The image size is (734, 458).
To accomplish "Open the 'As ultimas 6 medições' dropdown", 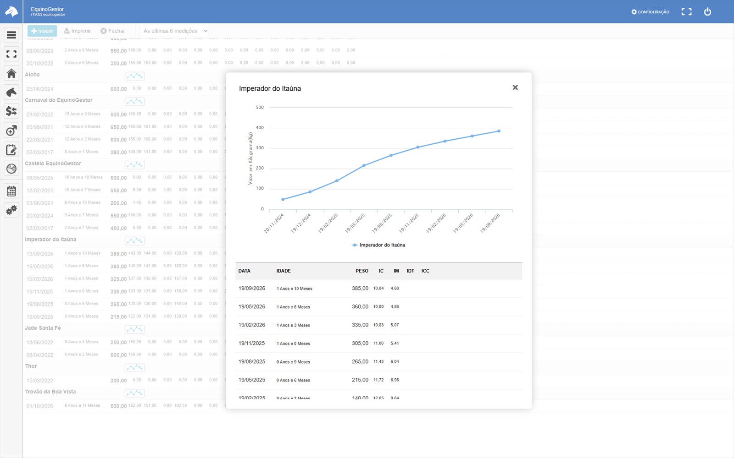I will click(x=174, y=31).
